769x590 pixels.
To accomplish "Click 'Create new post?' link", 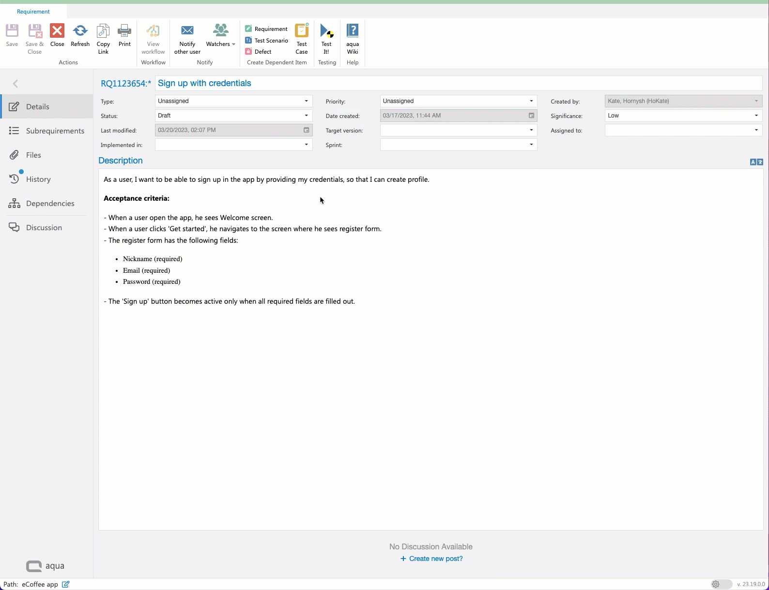I will coord(431,559).
